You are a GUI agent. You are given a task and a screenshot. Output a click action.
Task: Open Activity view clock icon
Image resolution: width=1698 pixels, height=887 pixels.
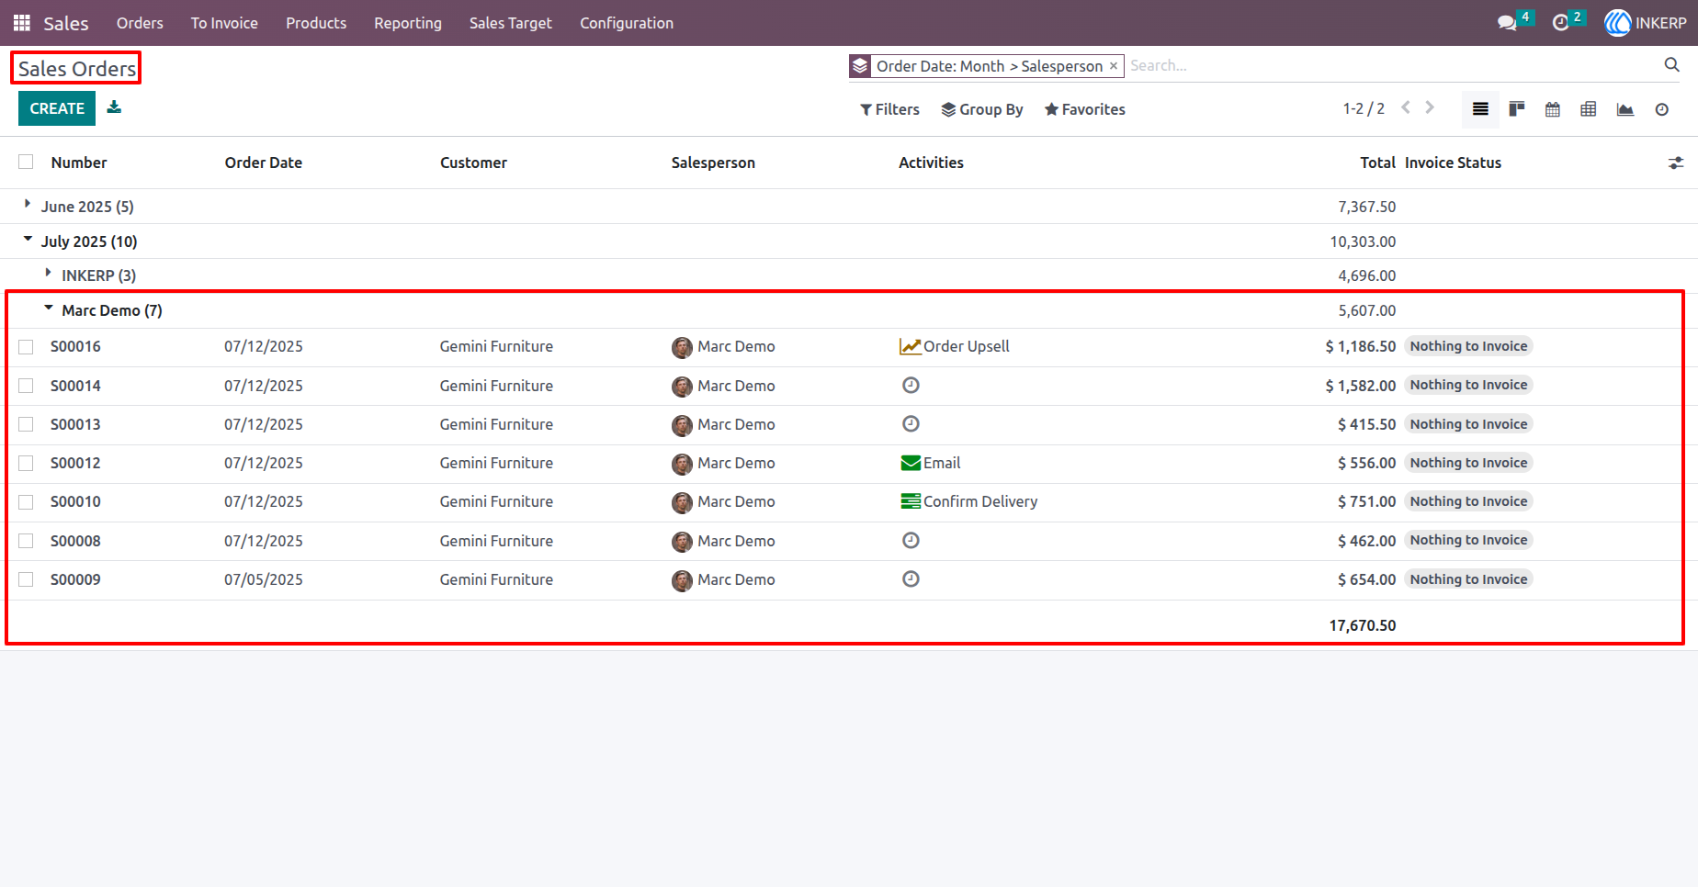(1662, 109)
